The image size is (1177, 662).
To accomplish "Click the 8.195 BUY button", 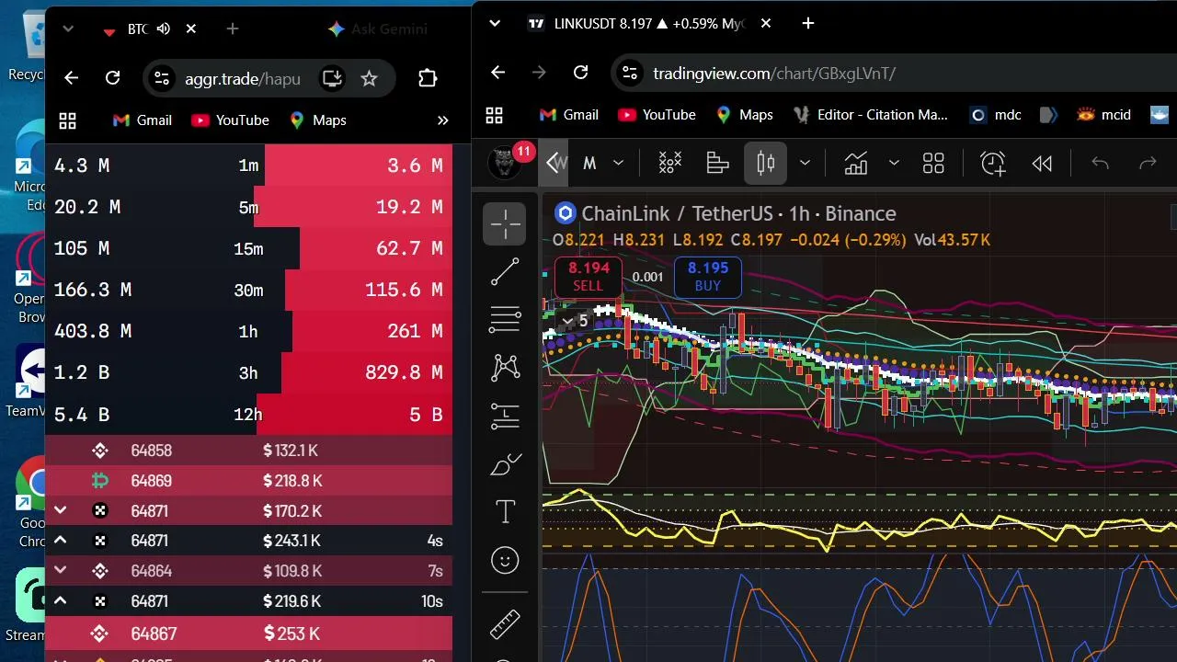I will click(707, 277).
